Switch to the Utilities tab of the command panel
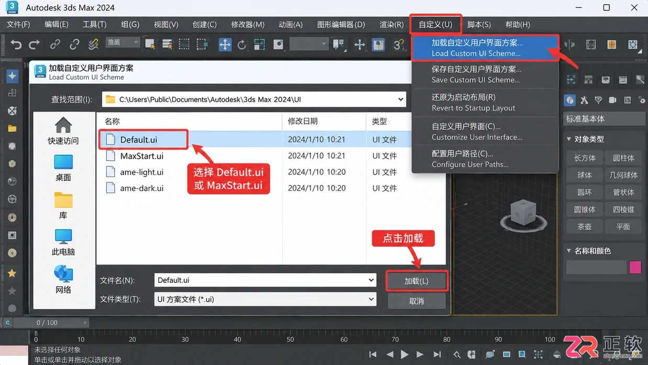This screenshot has width=648, height=365. click(640, 80)
